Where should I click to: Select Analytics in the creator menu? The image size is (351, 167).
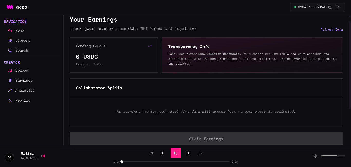(x=25, y=91)
